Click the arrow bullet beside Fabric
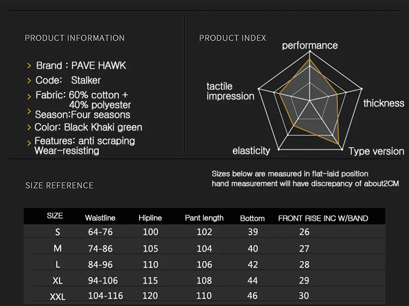Viewport: 409px width, 306px height. pos(29,96)
